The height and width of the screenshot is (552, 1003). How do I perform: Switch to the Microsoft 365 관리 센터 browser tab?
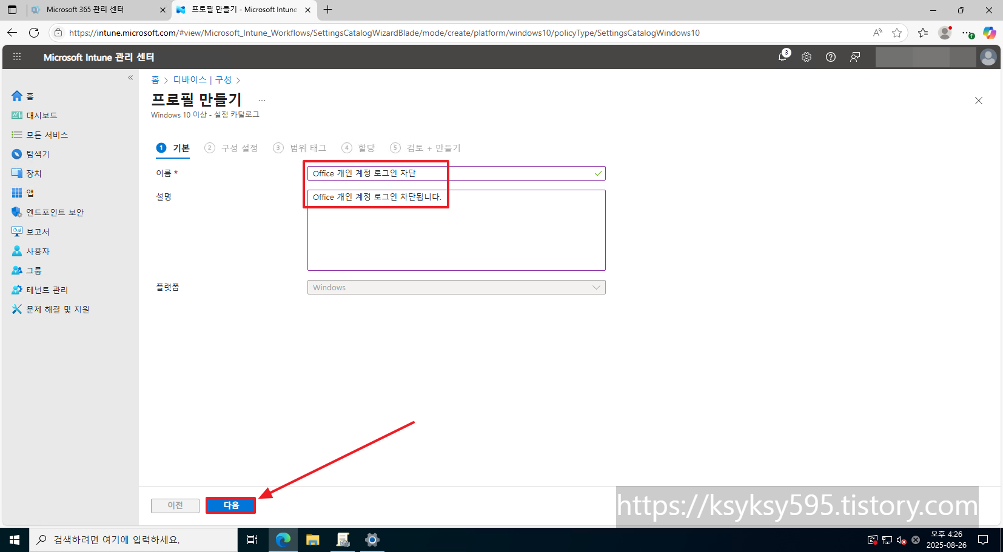pyautogui.click(x=97, y=10)
